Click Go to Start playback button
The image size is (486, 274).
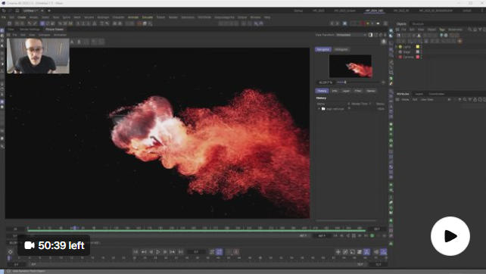(136, 252)
